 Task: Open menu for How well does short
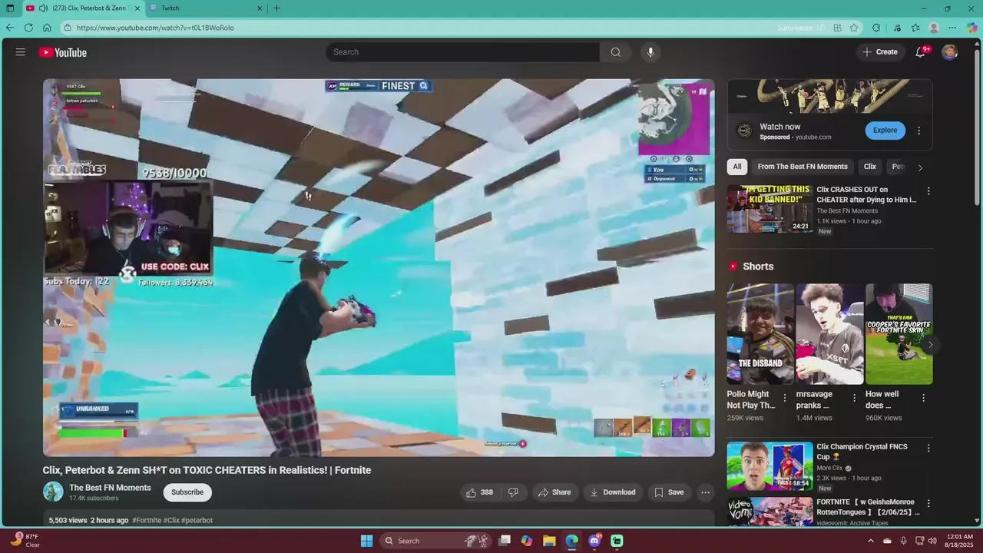(x=923, y=398)
